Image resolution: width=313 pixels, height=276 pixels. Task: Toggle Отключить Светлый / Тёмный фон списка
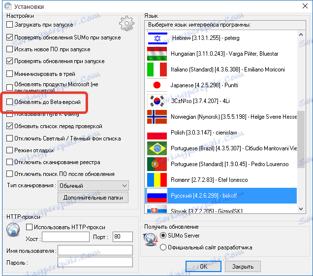[9, 138]
